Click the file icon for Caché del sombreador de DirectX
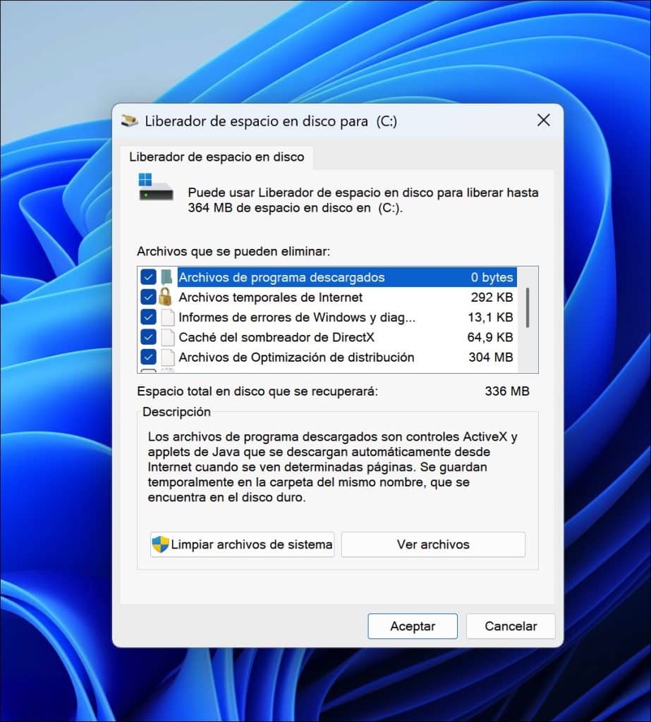This screenshot has width=651, height=722. pyautogui.click(x=168, y=337)
